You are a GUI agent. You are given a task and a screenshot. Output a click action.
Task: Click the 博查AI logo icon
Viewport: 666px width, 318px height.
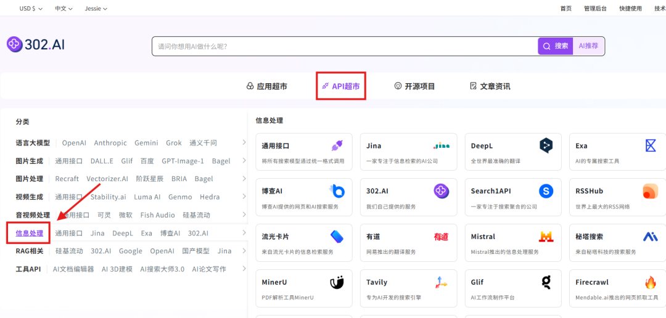337,191
